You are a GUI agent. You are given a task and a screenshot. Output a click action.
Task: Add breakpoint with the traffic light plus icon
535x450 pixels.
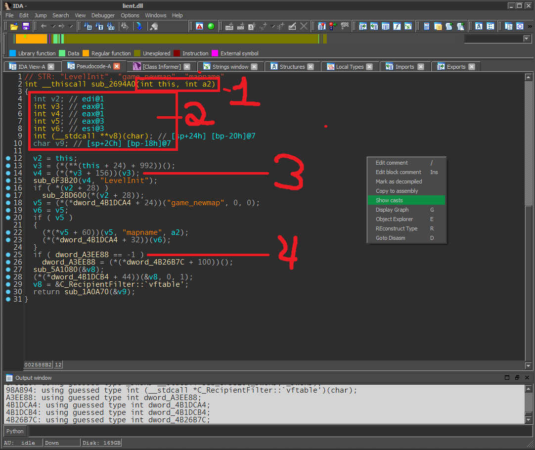pos(333,26)
